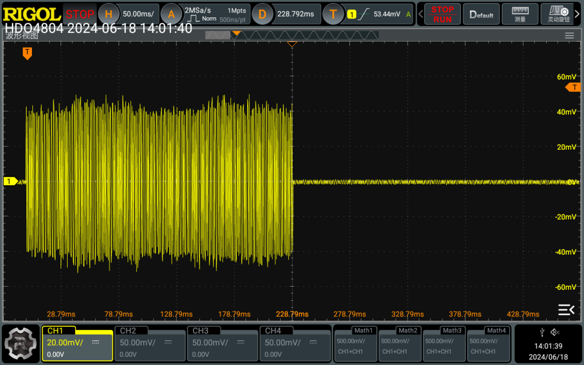Image resolution: width=584 pixels, height=365 pixels.
Task: Click the date and time display
Action: 548,351
